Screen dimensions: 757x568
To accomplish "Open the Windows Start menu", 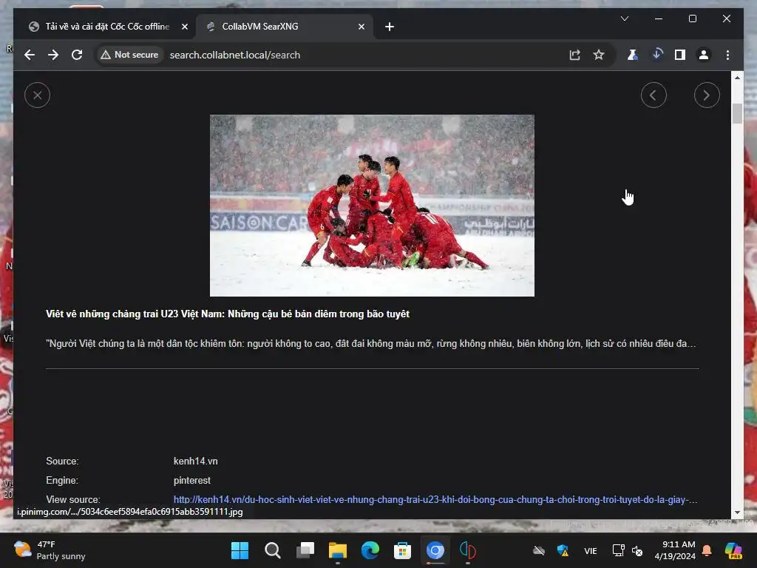I will coord(240,550).
